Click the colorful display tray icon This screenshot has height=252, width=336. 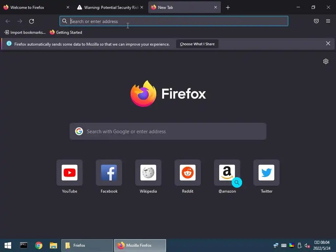292,245
